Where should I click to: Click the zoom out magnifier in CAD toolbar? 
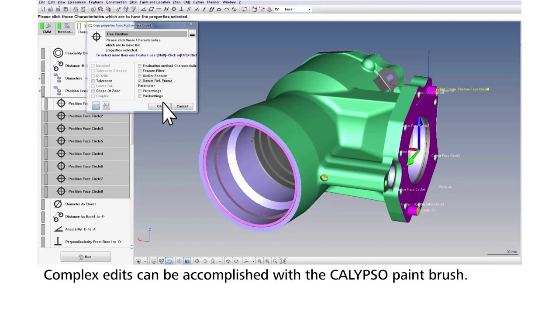pyautogui.click(x=259, y=261)
